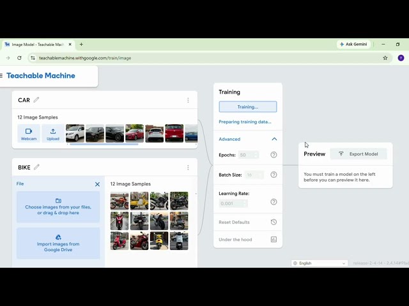Select first orange motorcycle BIKE thumbnail
The height and width of the screenshot is (306, 409).
pos(120,201)
